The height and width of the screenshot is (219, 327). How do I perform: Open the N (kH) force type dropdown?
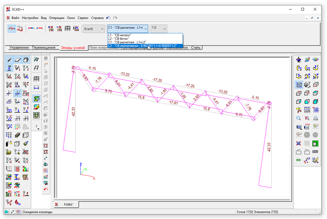[94, 29]
